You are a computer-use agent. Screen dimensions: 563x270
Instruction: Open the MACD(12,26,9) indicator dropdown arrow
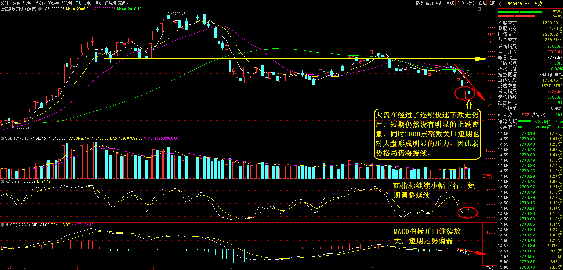click(2, 225)
